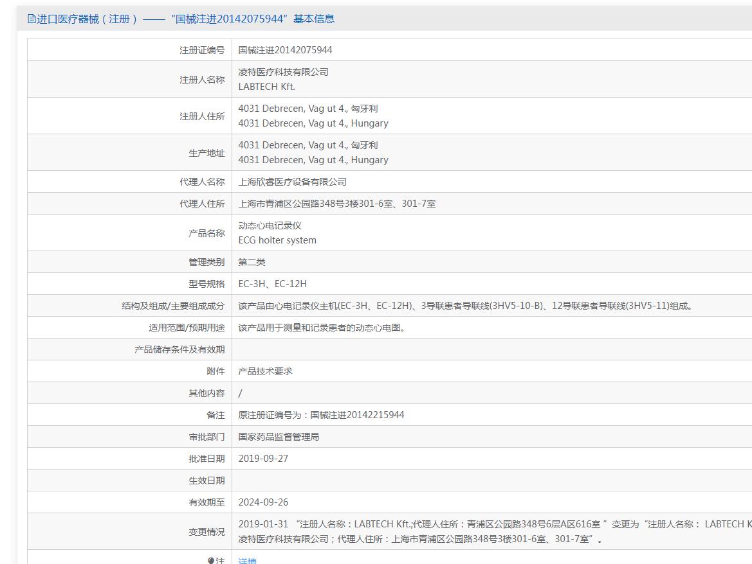This screenshot has height=564, width=752.
Task: Click the header title 进口医疗器械（注册）基本信息
Action: [x=186, y=19]
